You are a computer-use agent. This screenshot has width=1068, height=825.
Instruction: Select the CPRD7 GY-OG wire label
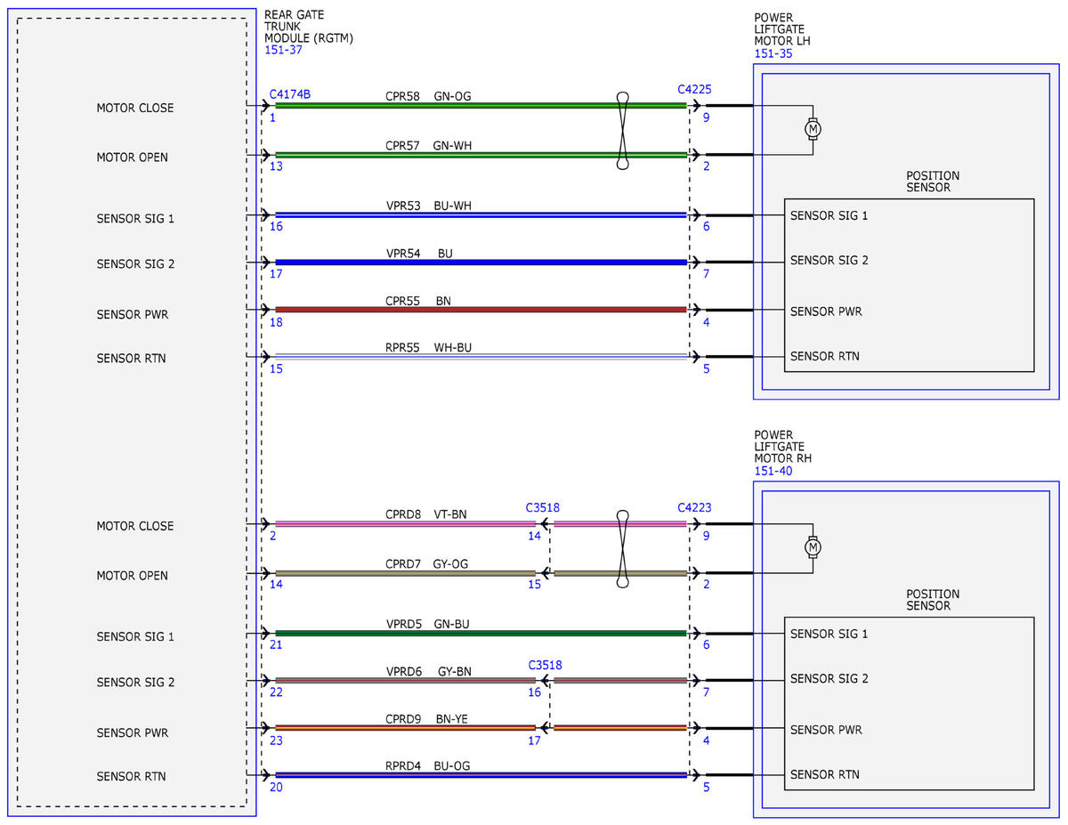pos(426,563)
